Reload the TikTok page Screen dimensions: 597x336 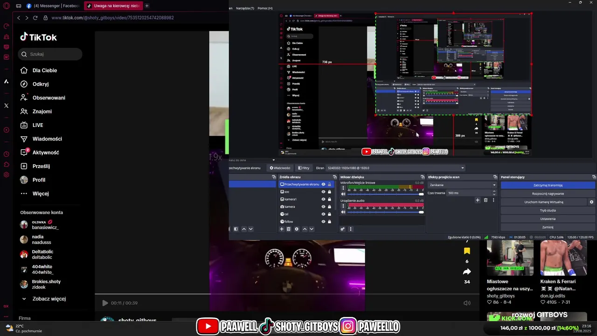(x=35, y=18)
